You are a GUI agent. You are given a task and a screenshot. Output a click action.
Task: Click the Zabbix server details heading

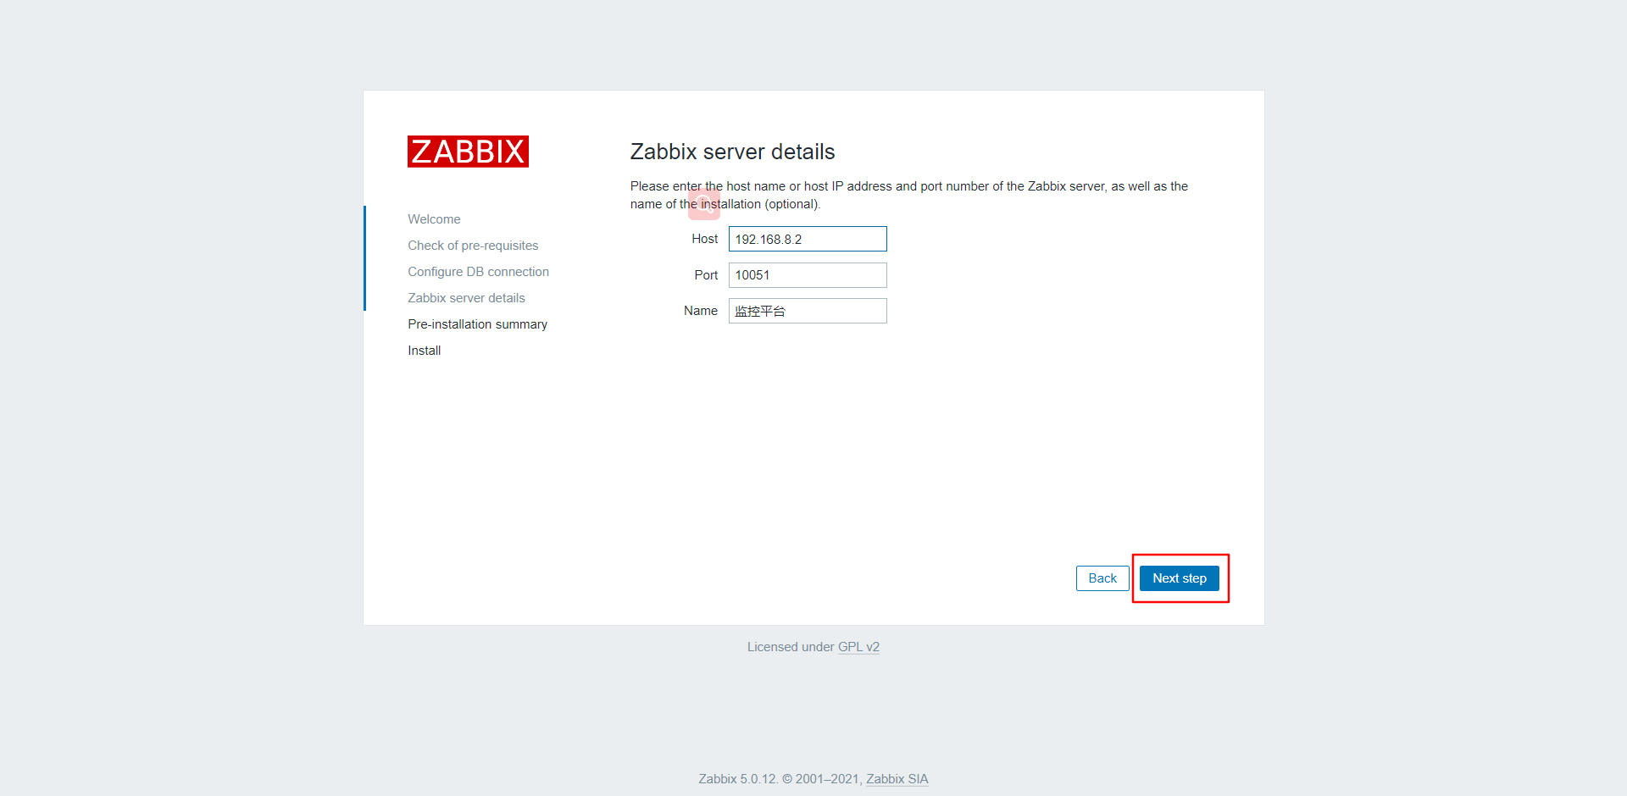732,152
